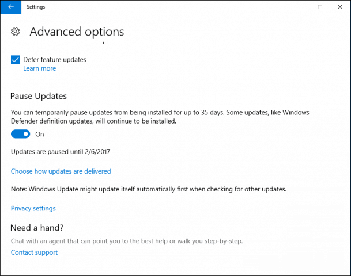
Task: Click the Pause Updates section heading
Action: tap(39, 96)
